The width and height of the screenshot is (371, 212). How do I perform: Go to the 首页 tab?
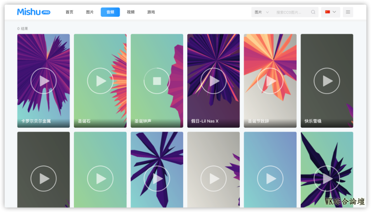[x=69, y=12]
